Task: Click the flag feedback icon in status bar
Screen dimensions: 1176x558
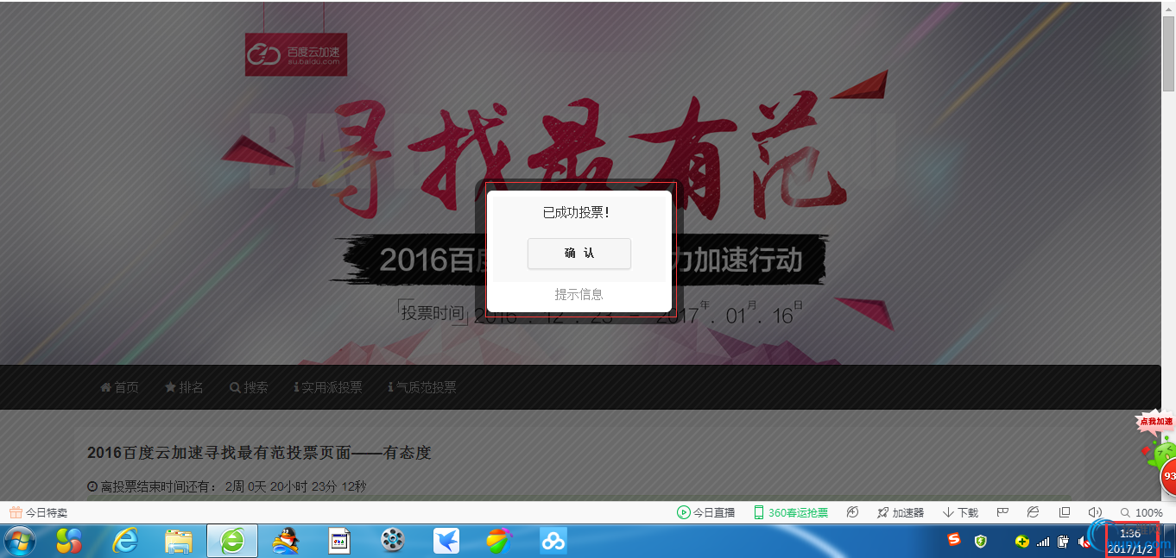Action: point(1002,511)
